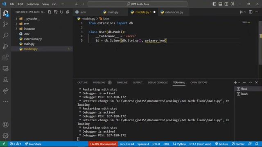
Task: Open run button dropdown arrow
Action: (245, 12)
